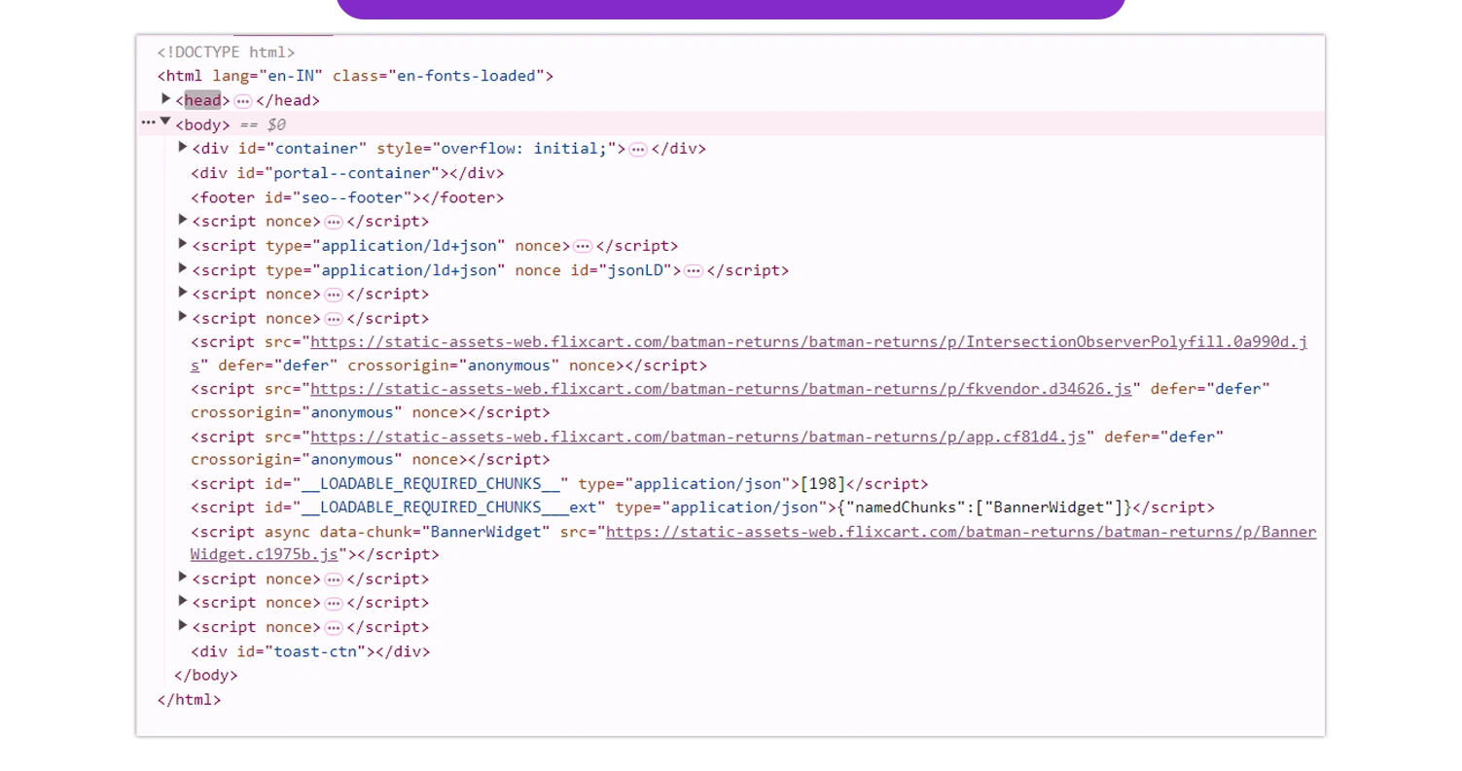This screenshot has height=771, width=1462.
Task: Select the footer with id seo--footer
Action: tap(347, 196)
